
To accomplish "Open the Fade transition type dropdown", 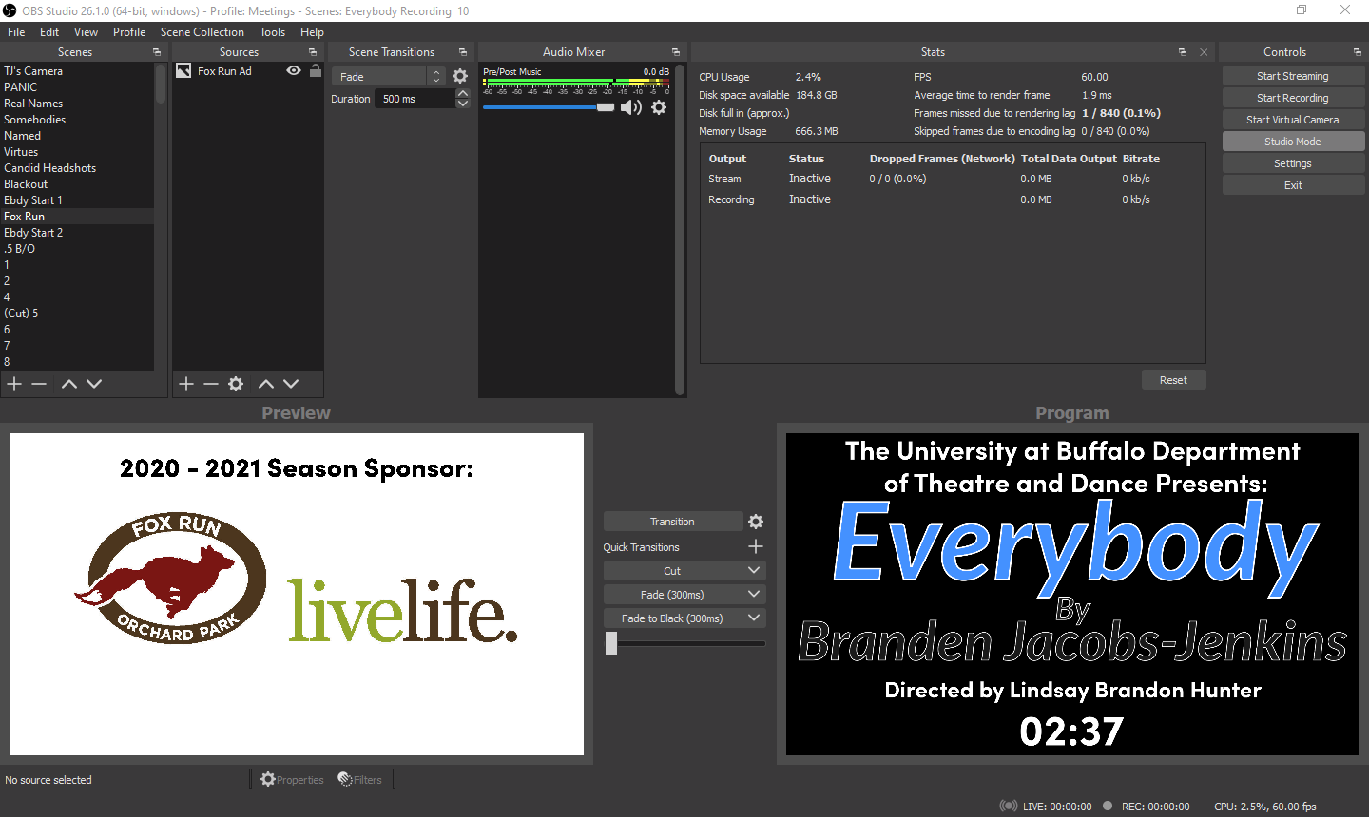I will (x=388, y=77).
